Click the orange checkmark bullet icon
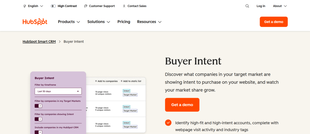310x134 pixels. (x=168, y=123)
